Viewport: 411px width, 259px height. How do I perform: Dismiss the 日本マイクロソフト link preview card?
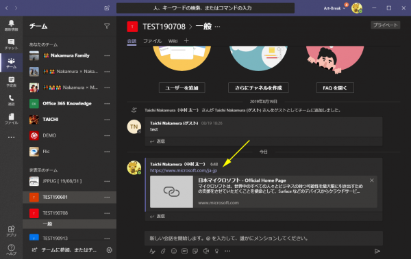click(372, 180)
